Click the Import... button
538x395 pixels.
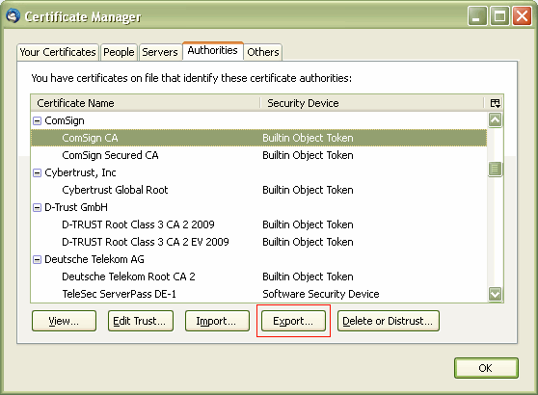[217, 321]
